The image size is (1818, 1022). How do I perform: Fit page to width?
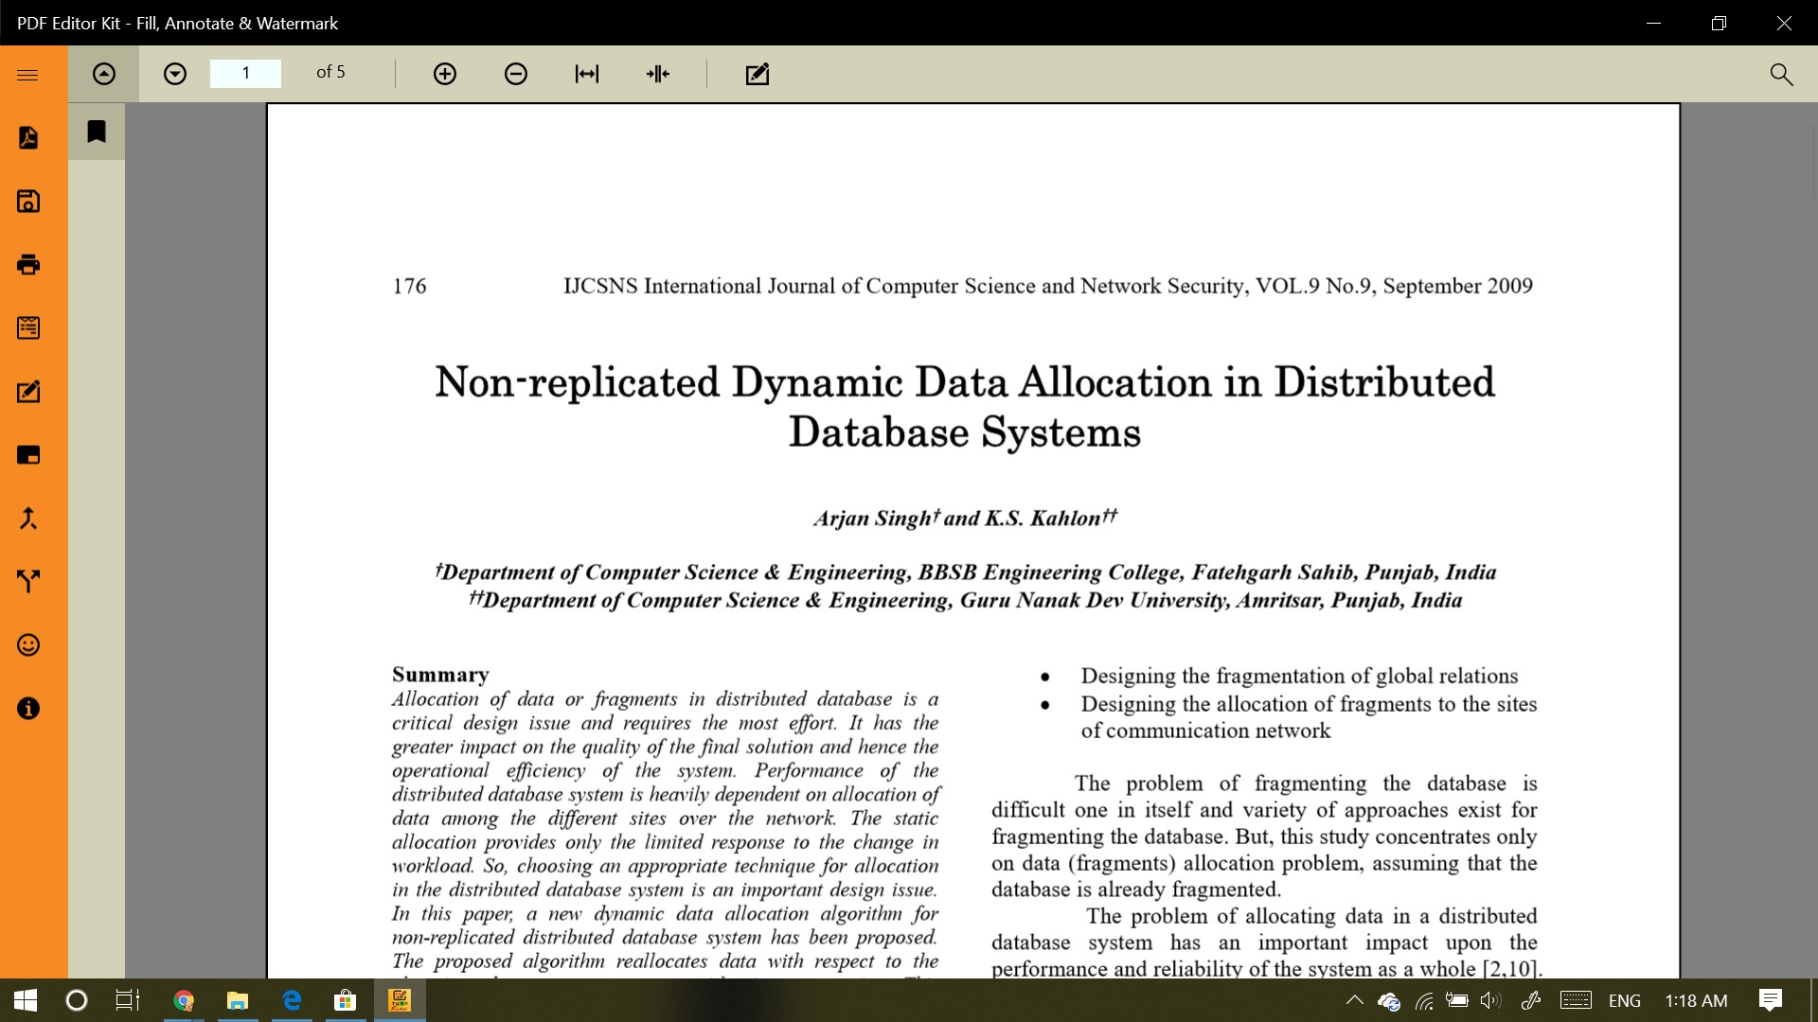(x=587, y=74)
